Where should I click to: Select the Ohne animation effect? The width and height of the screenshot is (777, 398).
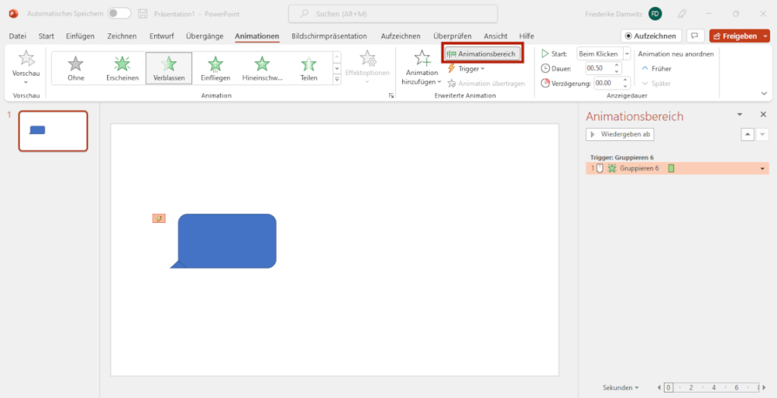coord(76,68)
